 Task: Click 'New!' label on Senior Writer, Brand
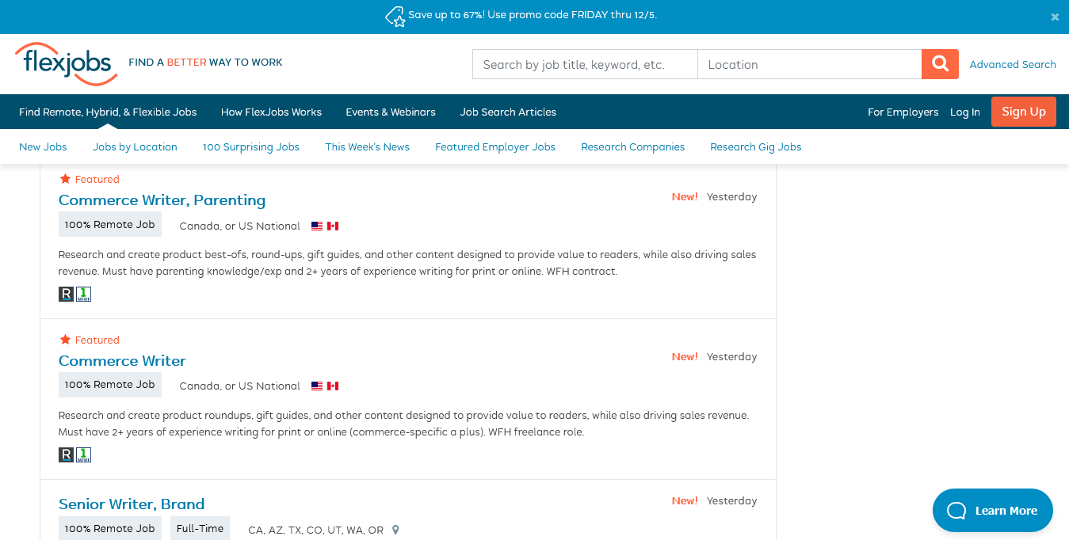point(685,501)
